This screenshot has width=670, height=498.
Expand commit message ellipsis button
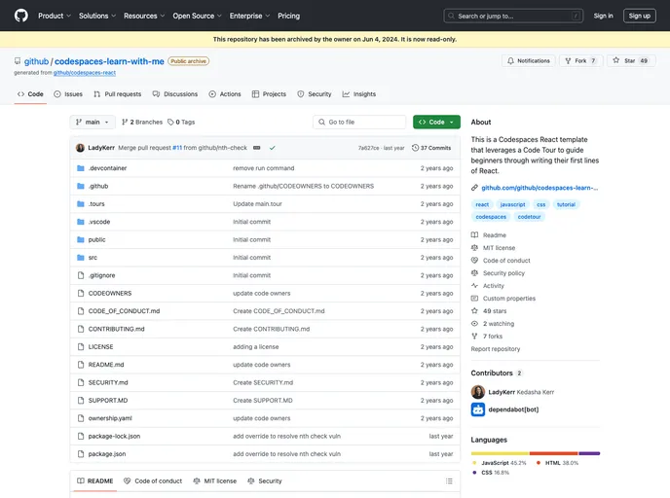256,148
